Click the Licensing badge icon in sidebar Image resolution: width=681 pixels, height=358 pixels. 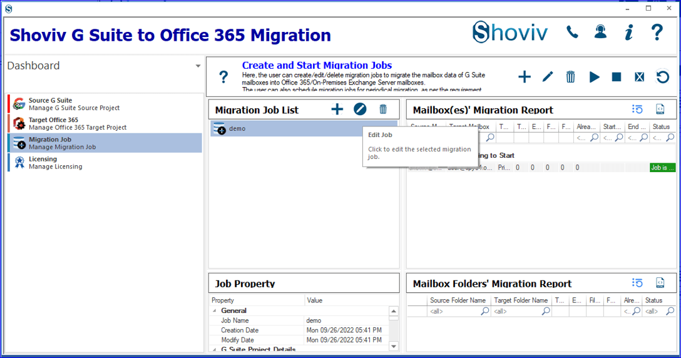[x=19, y=163]
